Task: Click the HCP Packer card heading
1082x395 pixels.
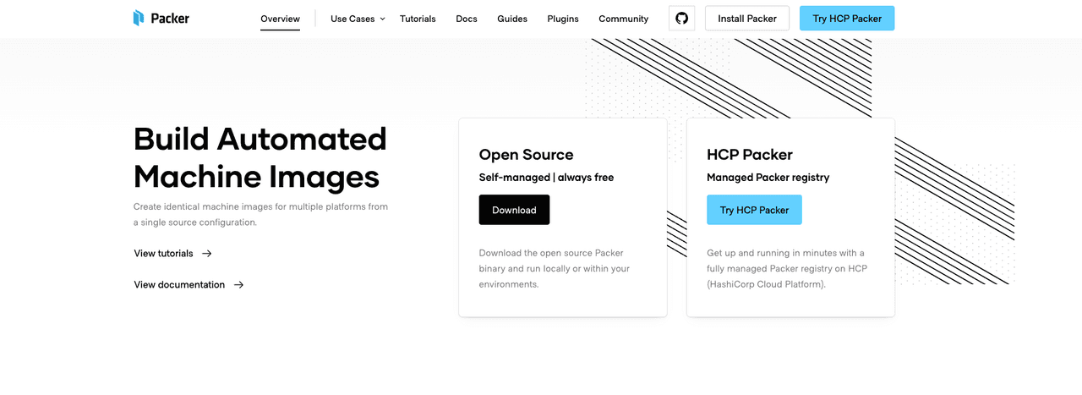Action: coord(750,155)
